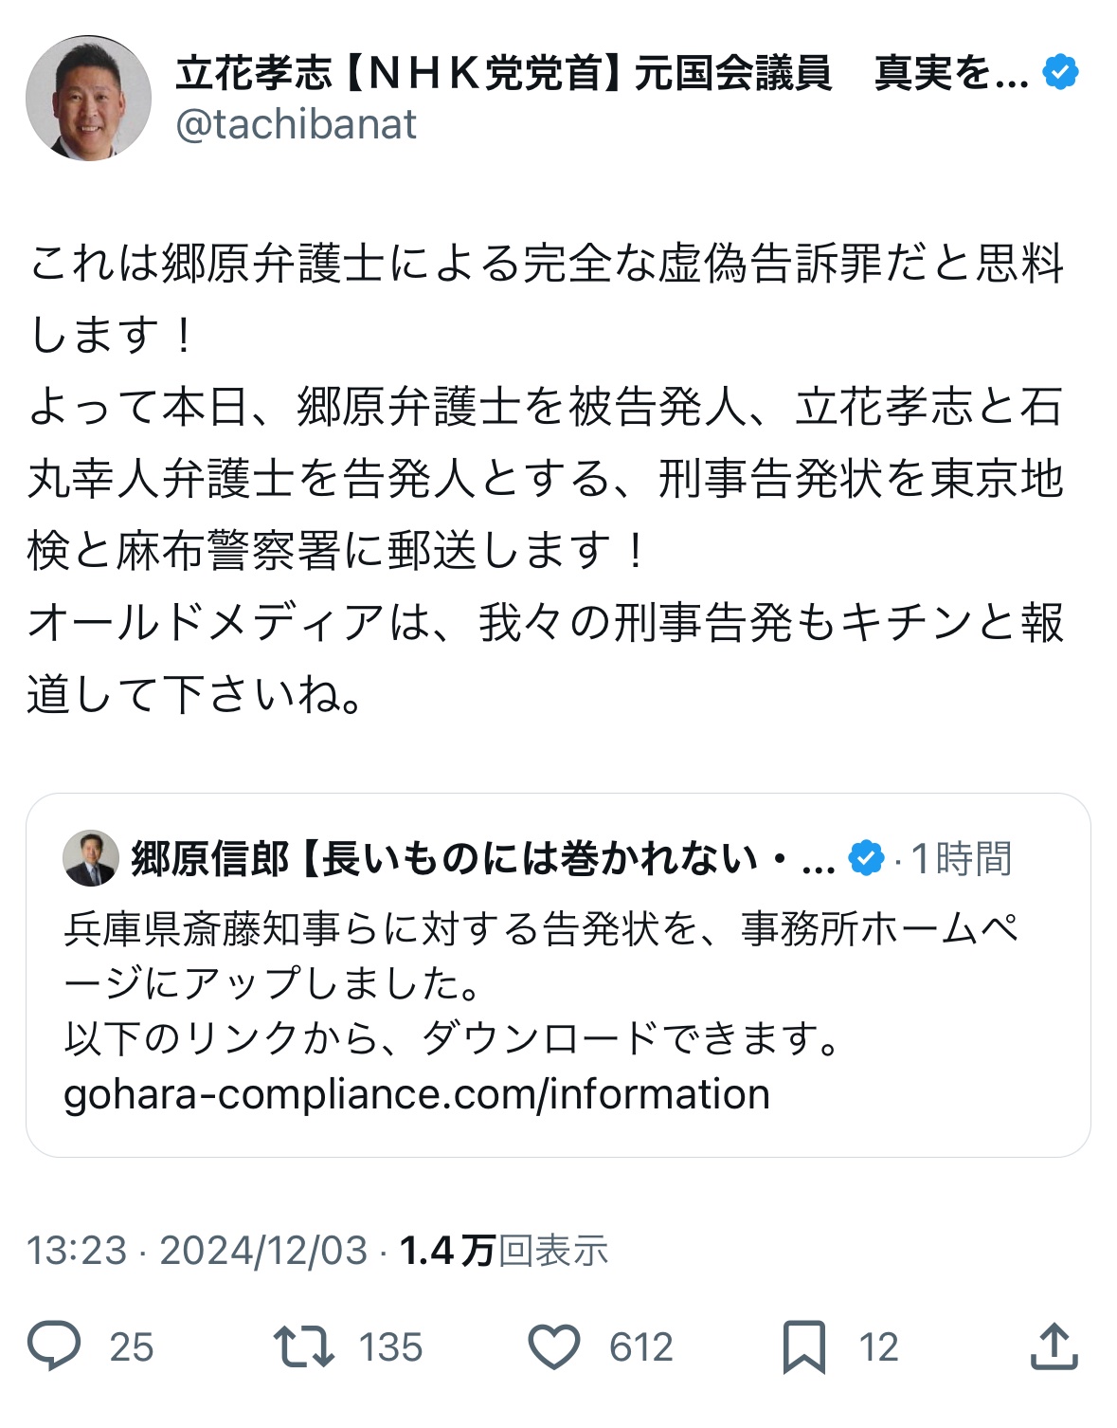Open the reply comment bubble icon
The width and height of the screenshot is (1117, 1428).
coord(54,1346)
